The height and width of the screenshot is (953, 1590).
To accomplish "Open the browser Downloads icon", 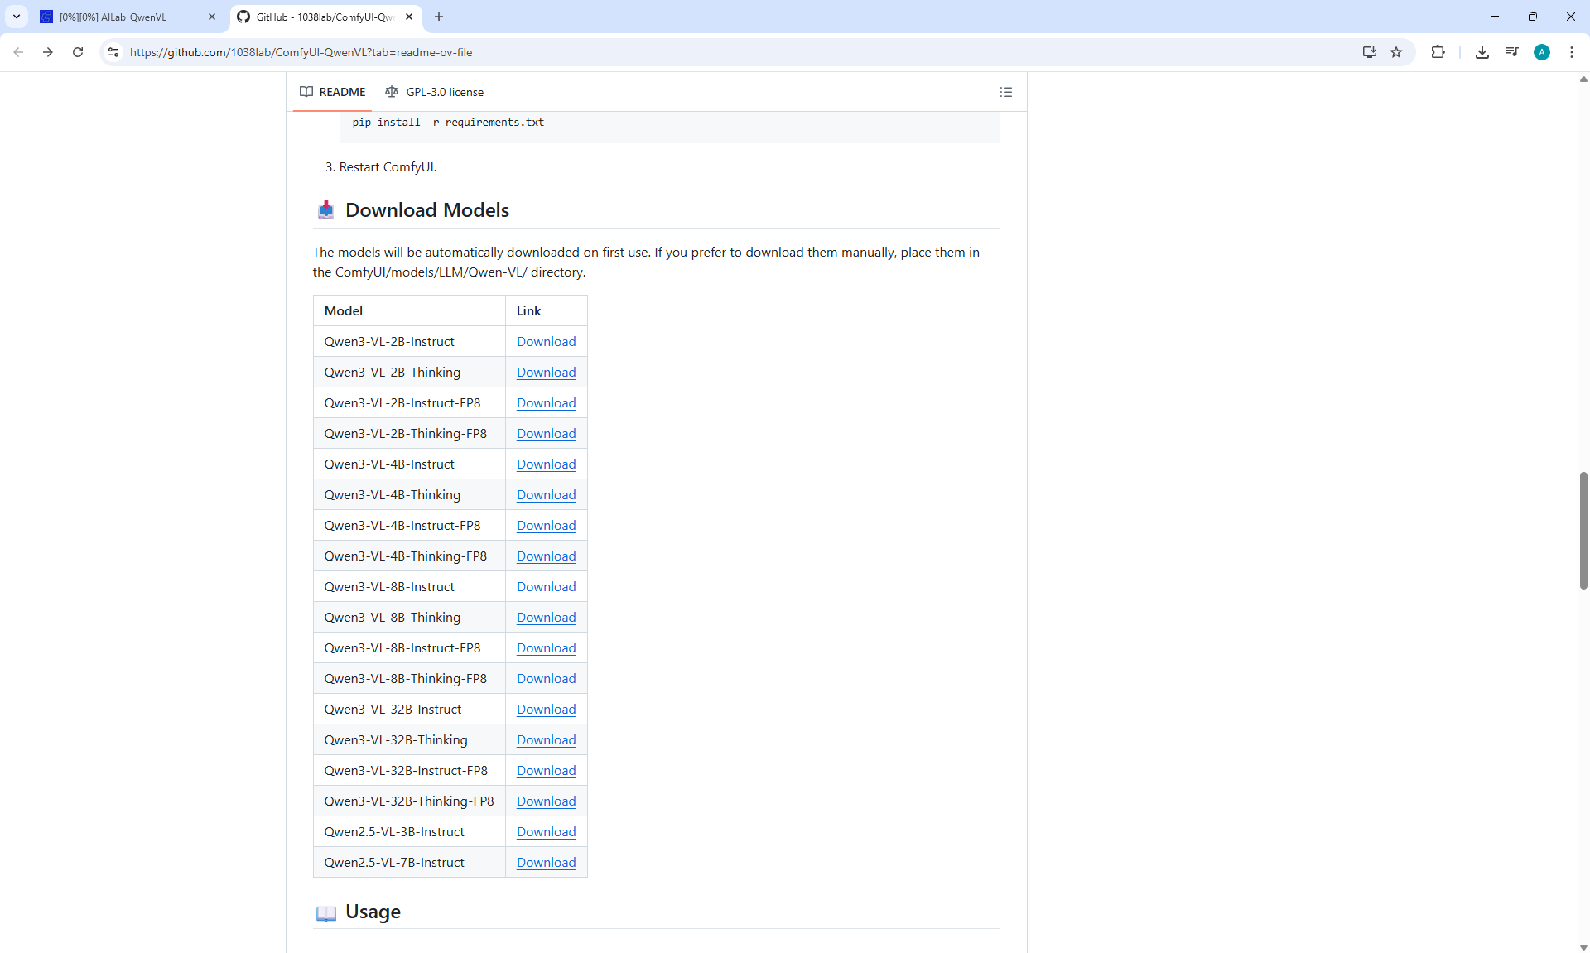I will (x=1482, y=52).
